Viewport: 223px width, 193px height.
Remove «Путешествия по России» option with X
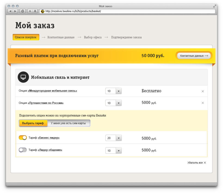(x=203, y=103)
